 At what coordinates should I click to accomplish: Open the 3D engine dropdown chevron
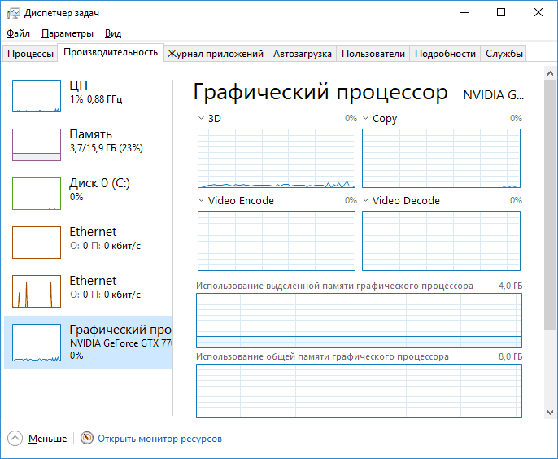pyautogui.click(x=201, y=118)
